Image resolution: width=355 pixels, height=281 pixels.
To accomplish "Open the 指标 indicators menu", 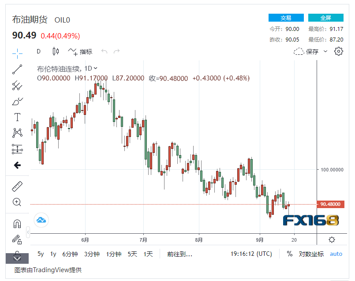I will click(80, 52).
